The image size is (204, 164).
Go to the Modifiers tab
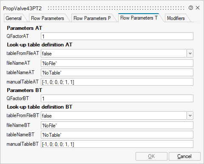[x=176, y=18]
